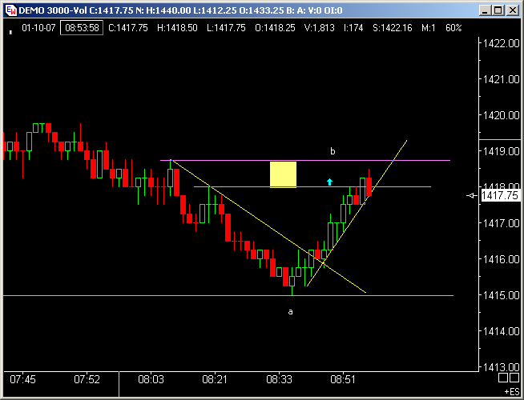Click the Ensign app icon in title bar
Viewport: 524px width, 400px height.
pyautogui.click(x=11, y=10)
